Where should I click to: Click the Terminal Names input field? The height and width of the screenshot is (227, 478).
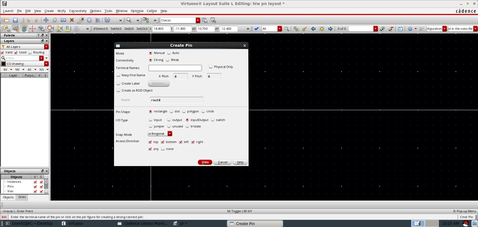coord(175,68)
